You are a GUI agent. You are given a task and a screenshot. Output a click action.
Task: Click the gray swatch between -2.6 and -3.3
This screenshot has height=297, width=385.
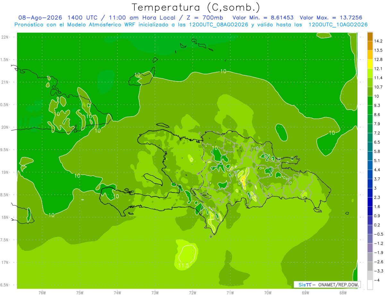[370, 266]
